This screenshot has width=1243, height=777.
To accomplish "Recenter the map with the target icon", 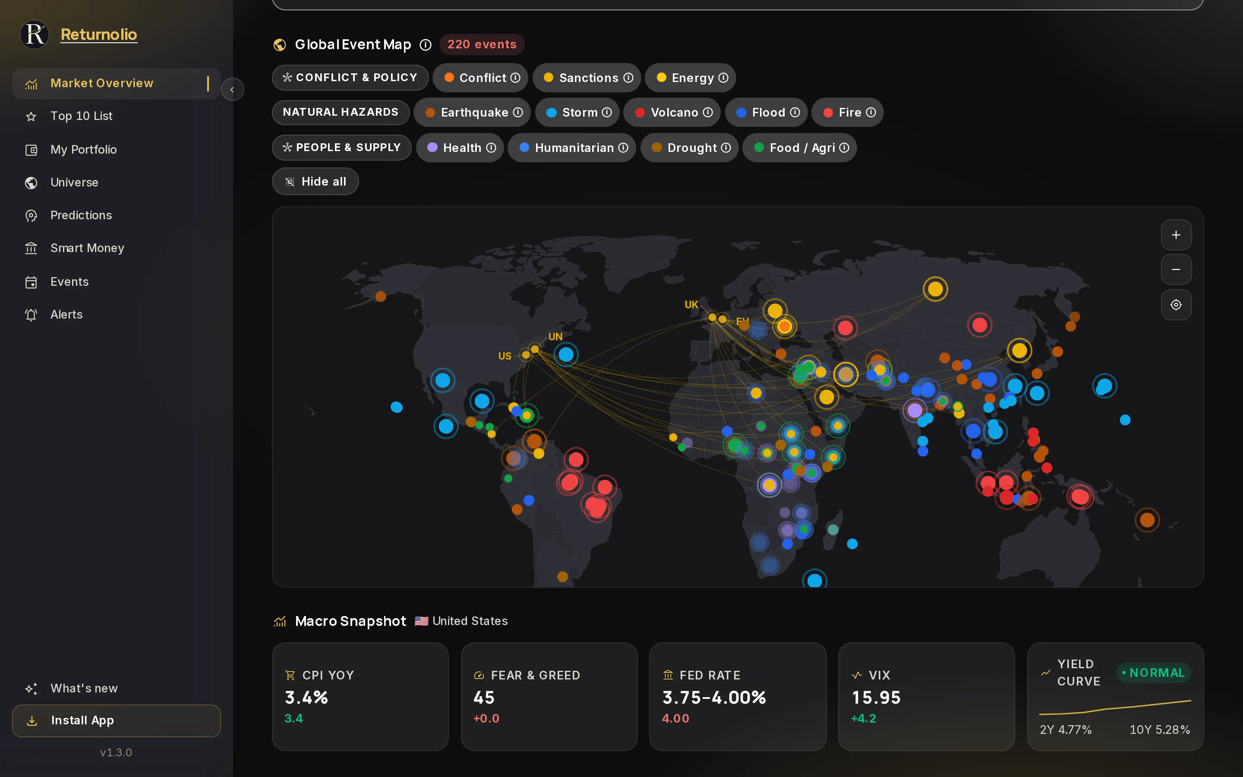I will tap(1176, 305).
